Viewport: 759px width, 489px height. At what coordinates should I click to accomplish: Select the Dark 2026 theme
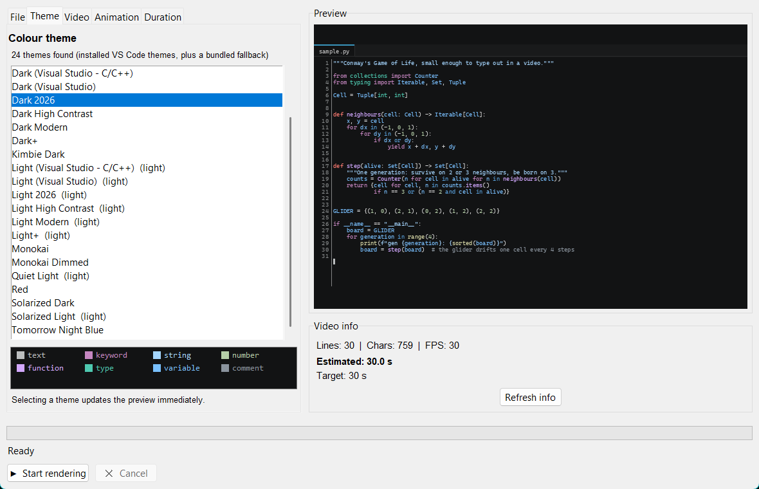(147, 100)
